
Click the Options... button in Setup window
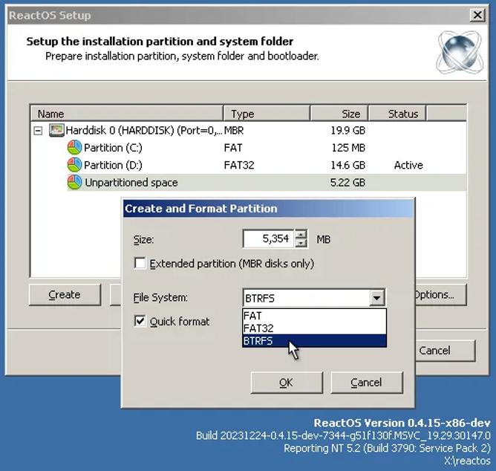[x=440, y=295]
